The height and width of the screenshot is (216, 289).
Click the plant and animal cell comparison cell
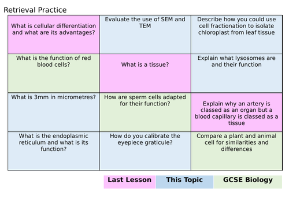pyautogui.click(x=236, y=151)
